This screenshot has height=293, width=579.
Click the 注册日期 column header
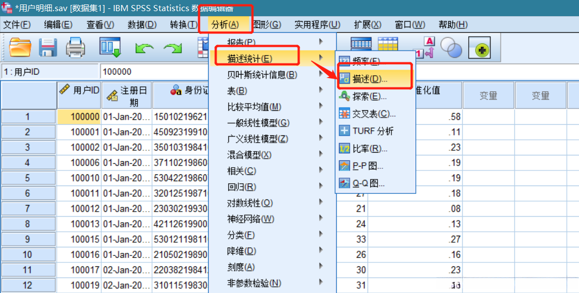(x=126, y=96)
